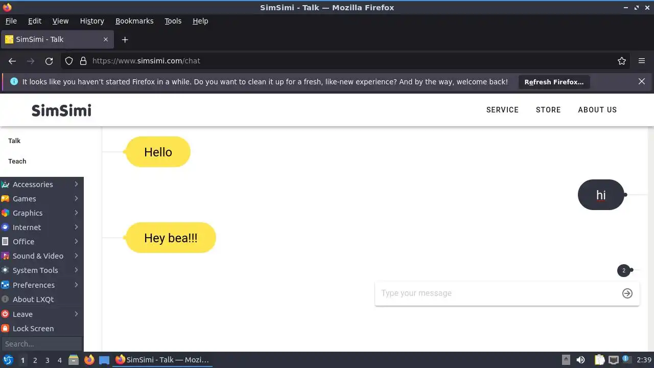Bookmark this page with the star icon

coord(622,61)
